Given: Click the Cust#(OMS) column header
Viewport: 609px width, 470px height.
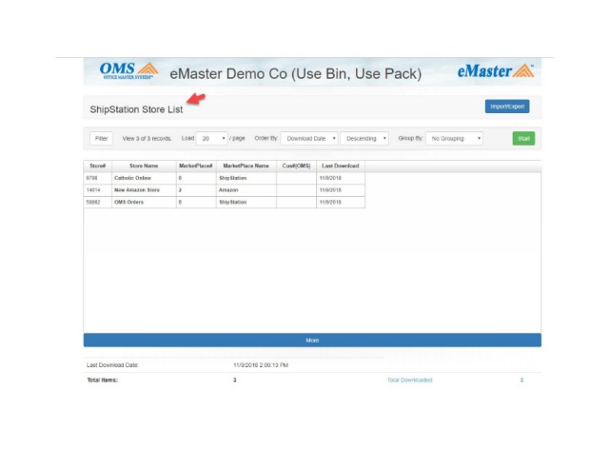Looking at the screenshot, I should pyautogui.click(x=296, y=166).
